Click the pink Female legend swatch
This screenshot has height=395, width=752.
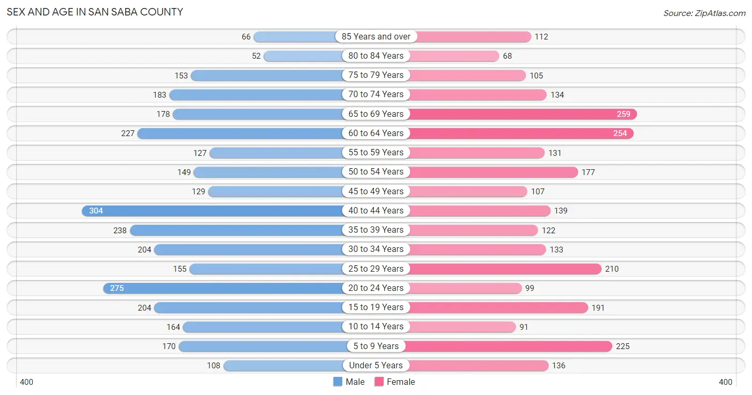(x=379, y=382)
